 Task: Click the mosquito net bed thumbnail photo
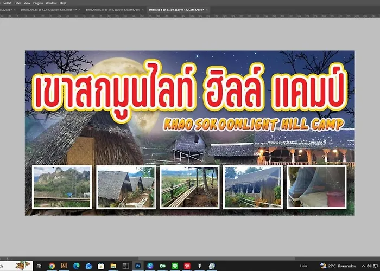coord(316,187)
